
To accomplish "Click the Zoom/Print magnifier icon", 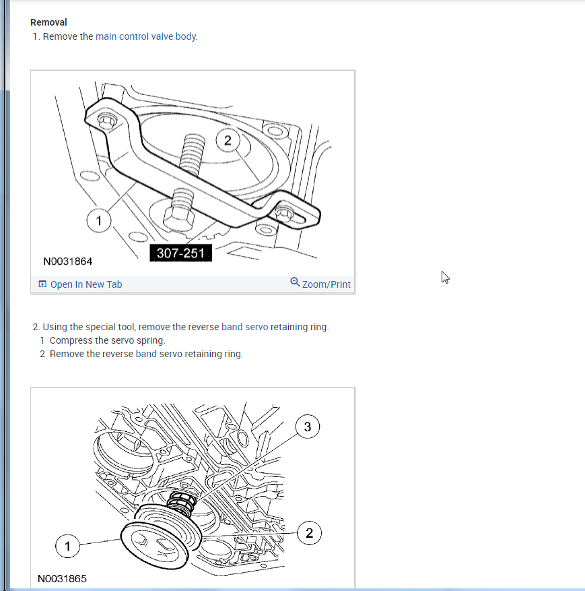I will click(295, 282).
